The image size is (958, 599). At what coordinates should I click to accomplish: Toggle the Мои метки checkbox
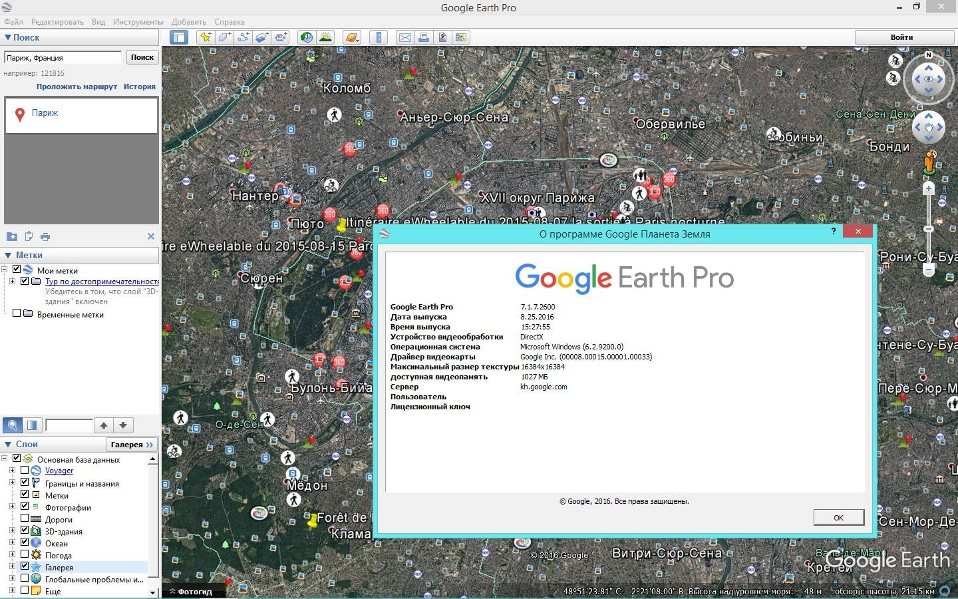click(17, 270)
